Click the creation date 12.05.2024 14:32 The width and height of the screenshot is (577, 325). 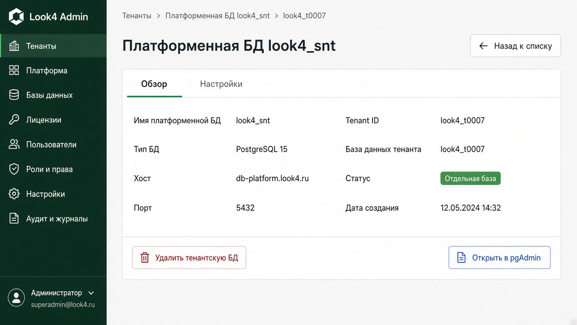(x=471, y=208)
